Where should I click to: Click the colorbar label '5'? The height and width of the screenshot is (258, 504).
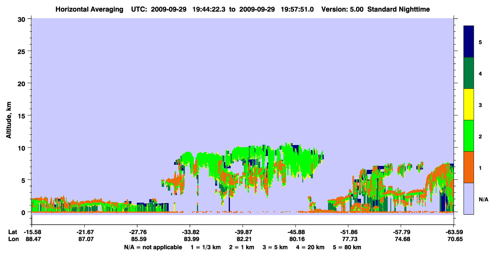coord(480,42)
